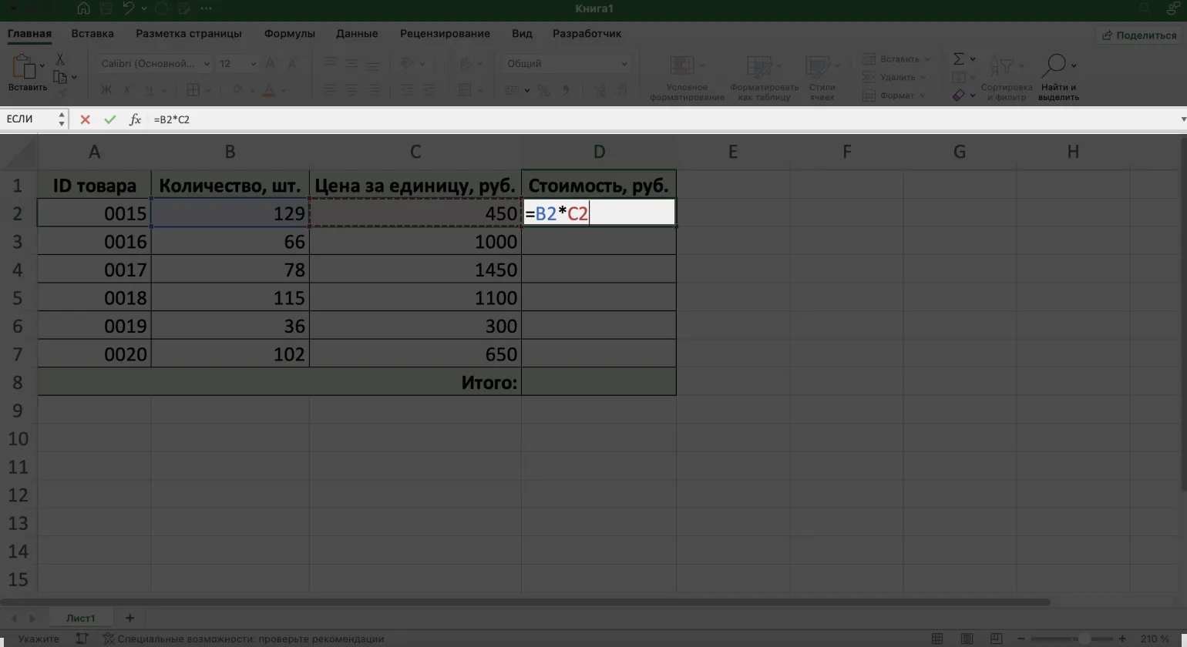The width and height of the screenshot is (1187, 647).
Task: Click the Clear eraser icon
Action: pos(958,96)
